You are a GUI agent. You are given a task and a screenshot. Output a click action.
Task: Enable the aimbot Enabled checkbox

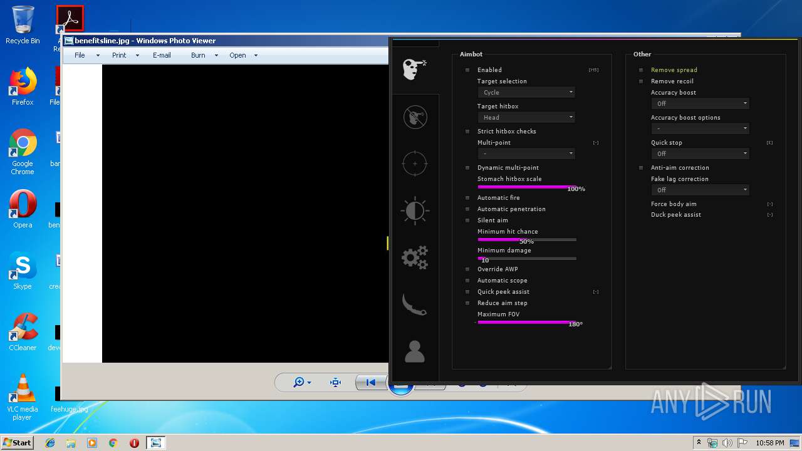click(467, 70)
